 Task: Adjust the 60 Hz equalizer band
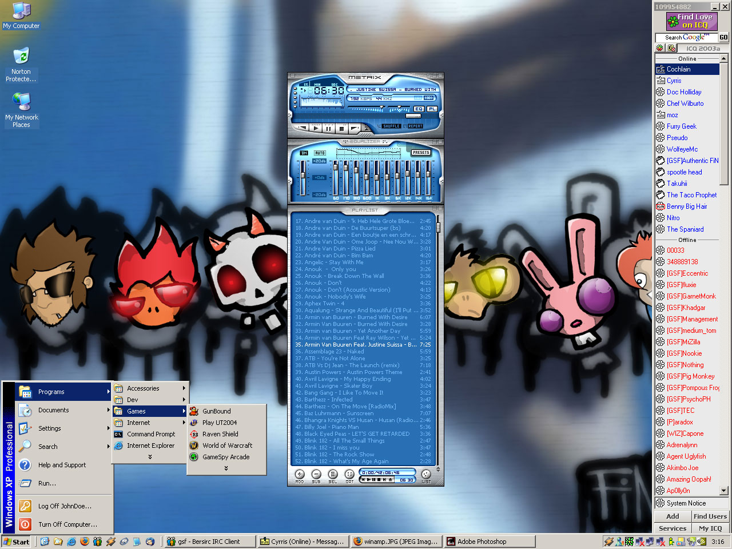point(336,177)
